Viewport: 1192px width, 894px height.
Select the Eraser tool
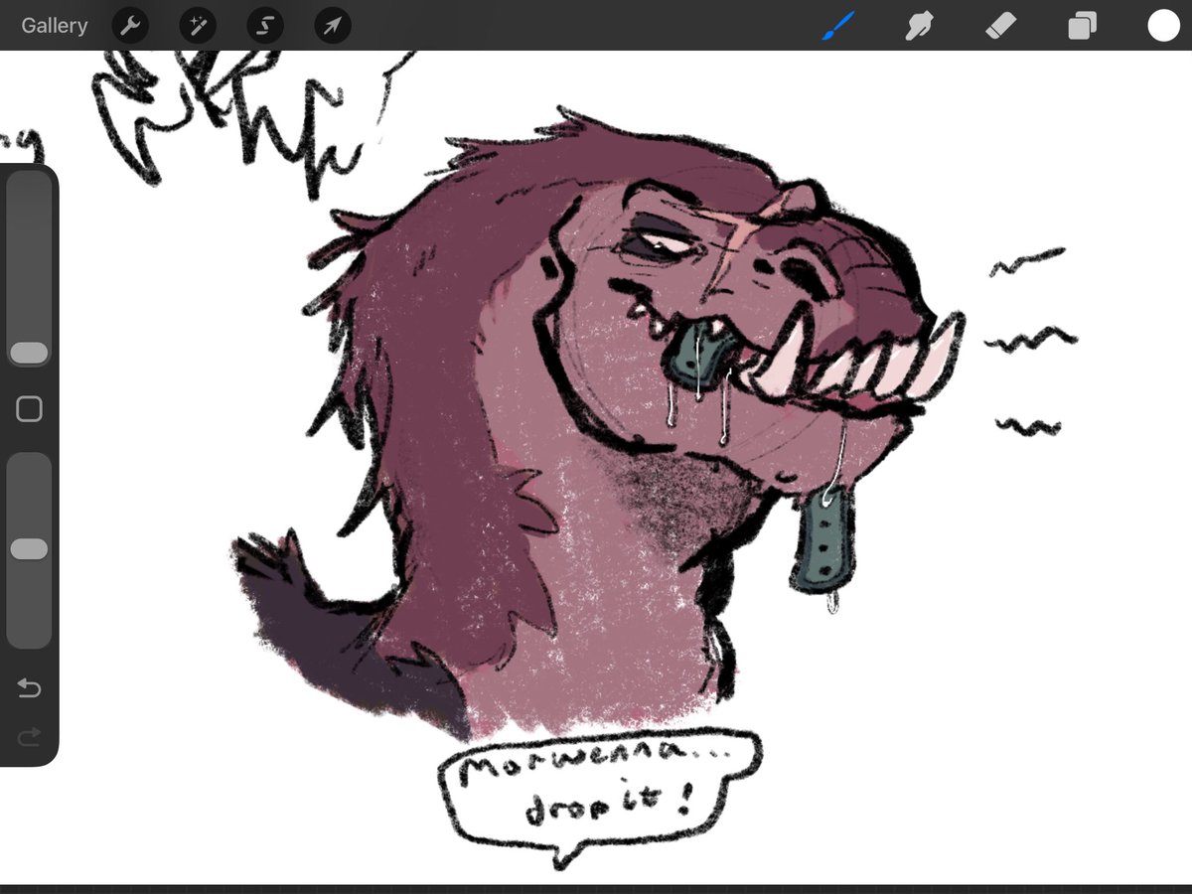click(x=1000, y=26)
